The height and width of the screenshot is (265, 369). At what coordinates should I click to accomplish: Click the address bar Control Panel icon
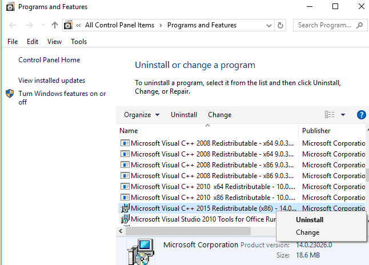(x=68, y=25)
